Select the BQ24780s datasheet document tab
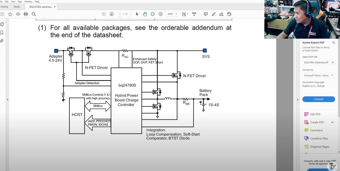 (41, 7)
